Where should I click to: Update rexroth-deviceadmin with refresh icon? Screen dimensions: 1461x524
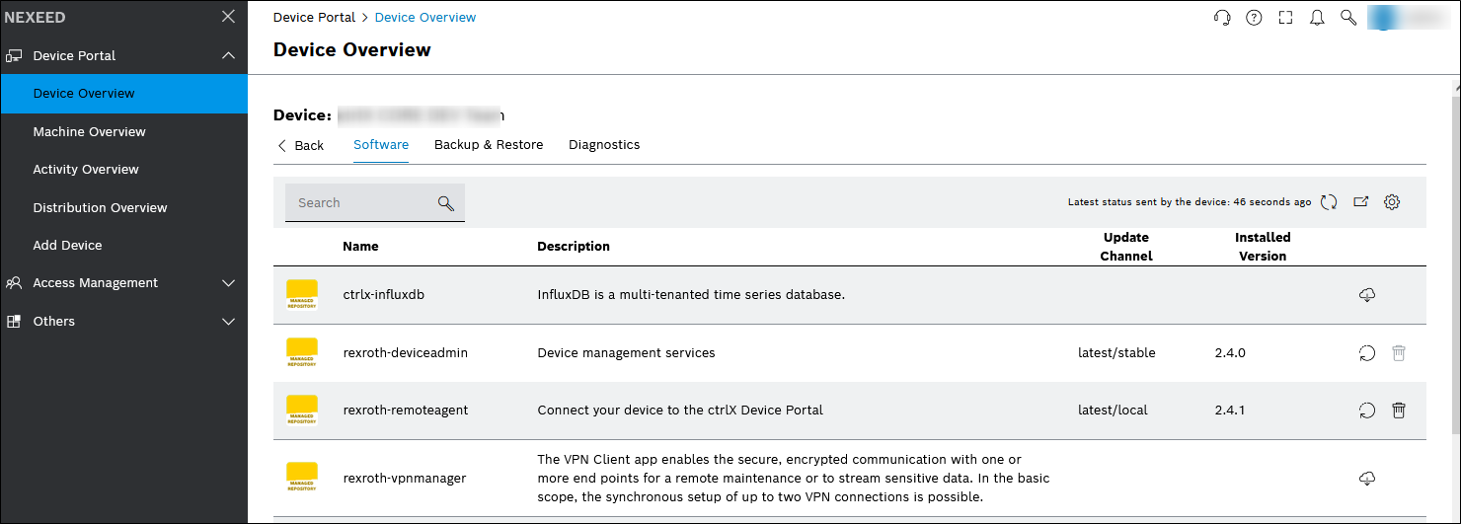click(x=1367, y=353)
